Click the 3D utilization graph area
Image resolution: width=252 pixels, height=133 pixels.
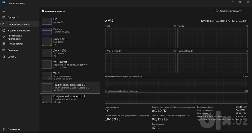click(x=140, y=38)
